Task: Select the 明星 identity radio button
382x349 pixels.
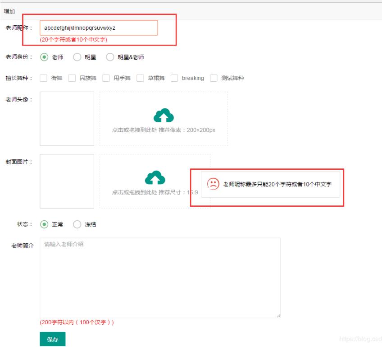Action: coord(77,57)
